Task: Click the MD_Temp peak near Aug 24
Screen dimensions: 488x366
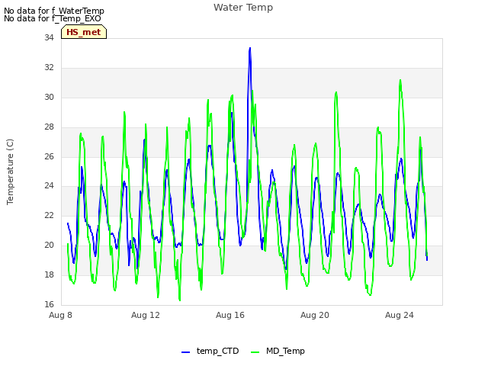Action: click(400, 81)
